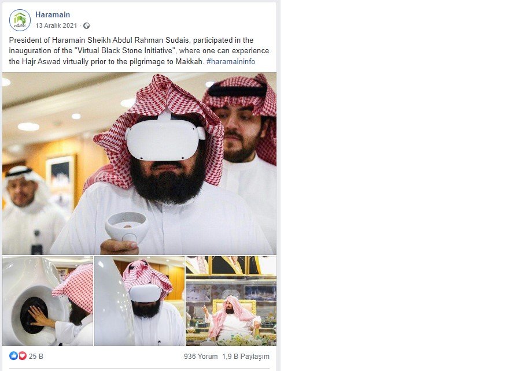Open the Haramain page profile picture
The height and width of the screenshot is (371, 509).
[x=20, y=20]
